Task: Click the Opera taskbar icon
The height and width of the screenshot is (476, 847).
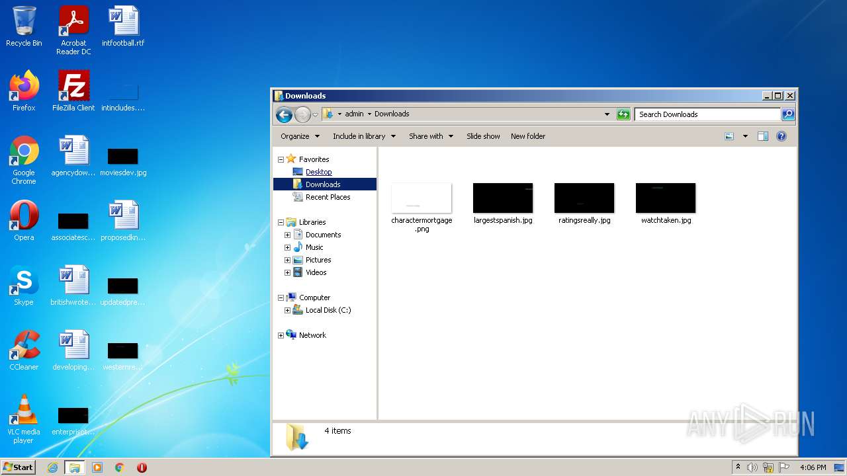Action: pyautogui.click(x=142, y=467)
